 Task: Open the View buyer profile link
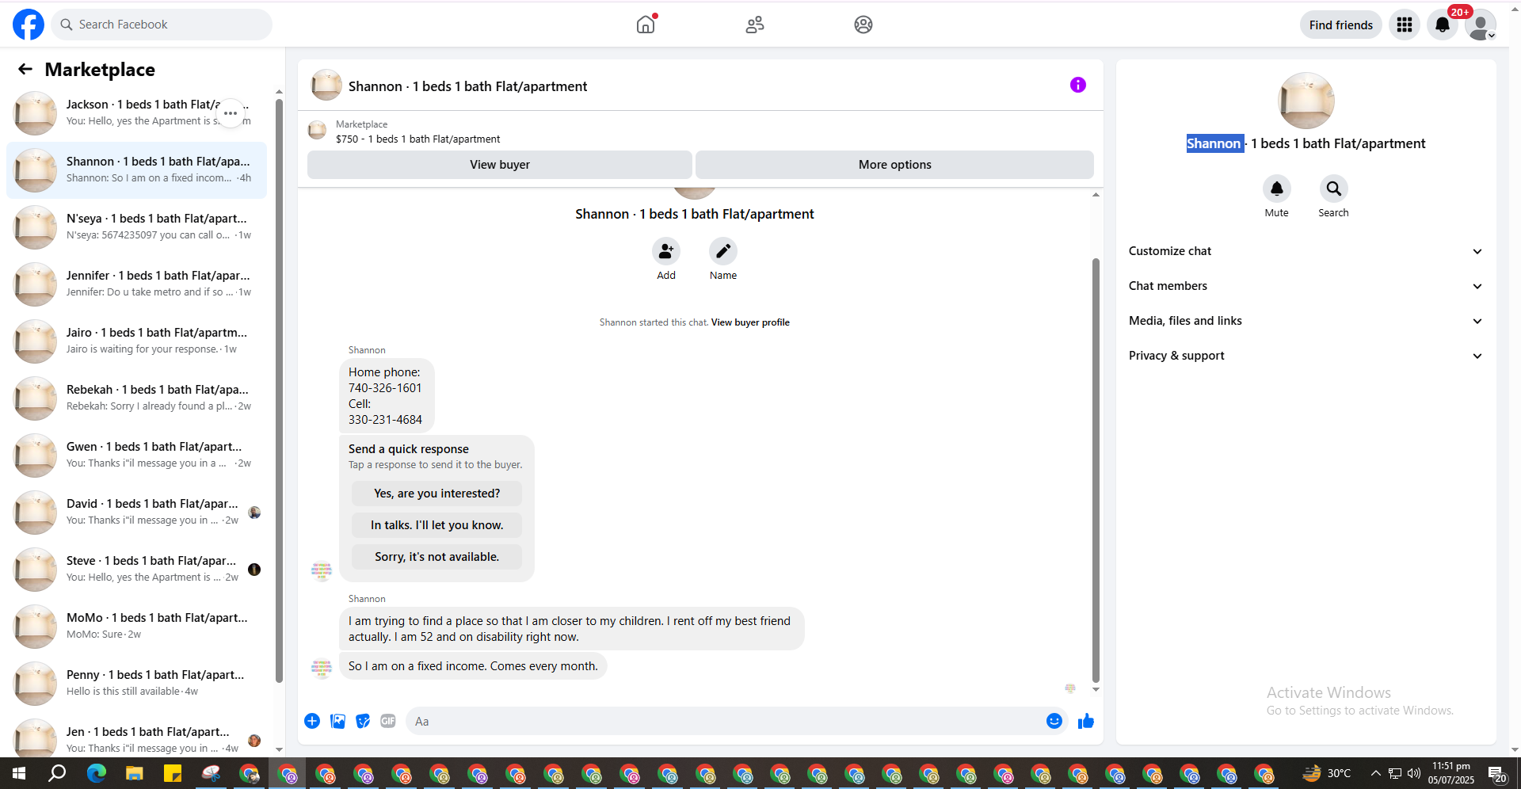pos(750,322)
